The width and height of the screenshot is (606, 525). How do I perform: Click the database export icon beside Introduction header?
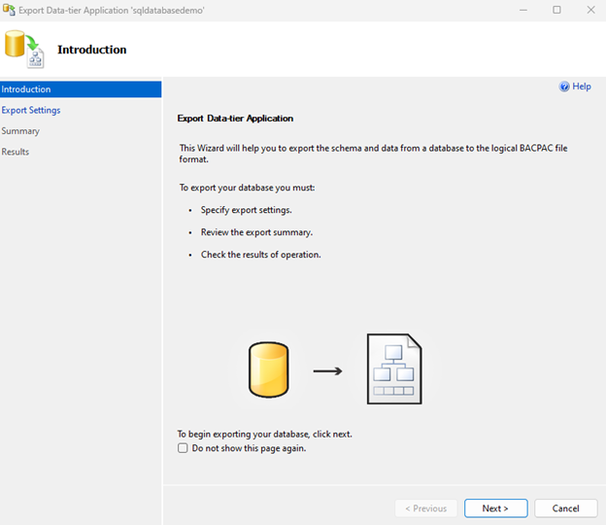[x=24, y=49]
